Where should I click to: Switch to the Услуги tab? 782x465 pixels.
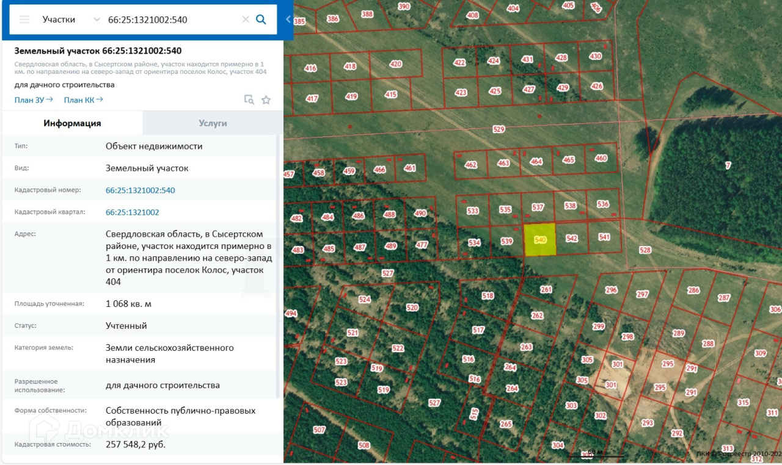(213, 123)
